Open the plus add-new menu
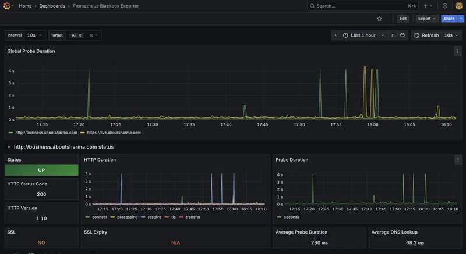This screenshot has width=466, height=254. click(x=428, y=6)
